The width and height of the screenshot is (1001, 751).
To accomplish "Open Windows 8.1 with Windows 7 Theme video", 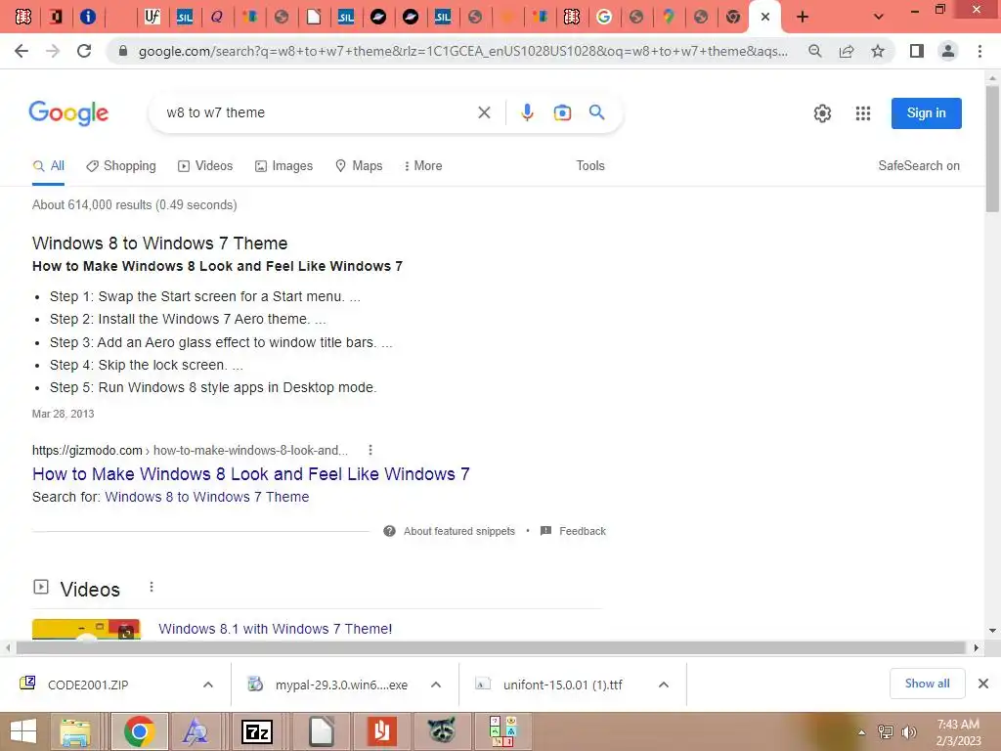I will [275, 629].
